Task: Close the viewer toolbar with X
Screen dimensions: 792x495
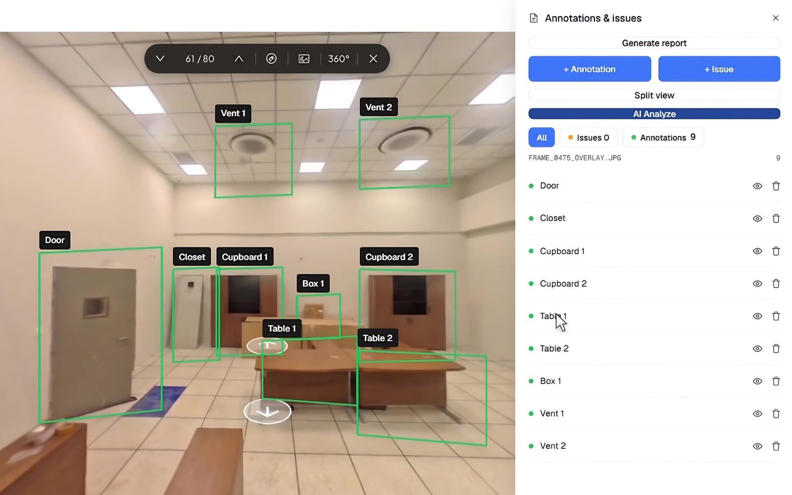Action: click(373, 58)
